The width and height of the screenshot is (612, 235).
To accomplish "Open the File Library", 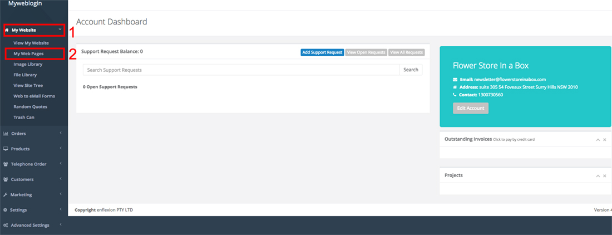I will tap(25, 75).
